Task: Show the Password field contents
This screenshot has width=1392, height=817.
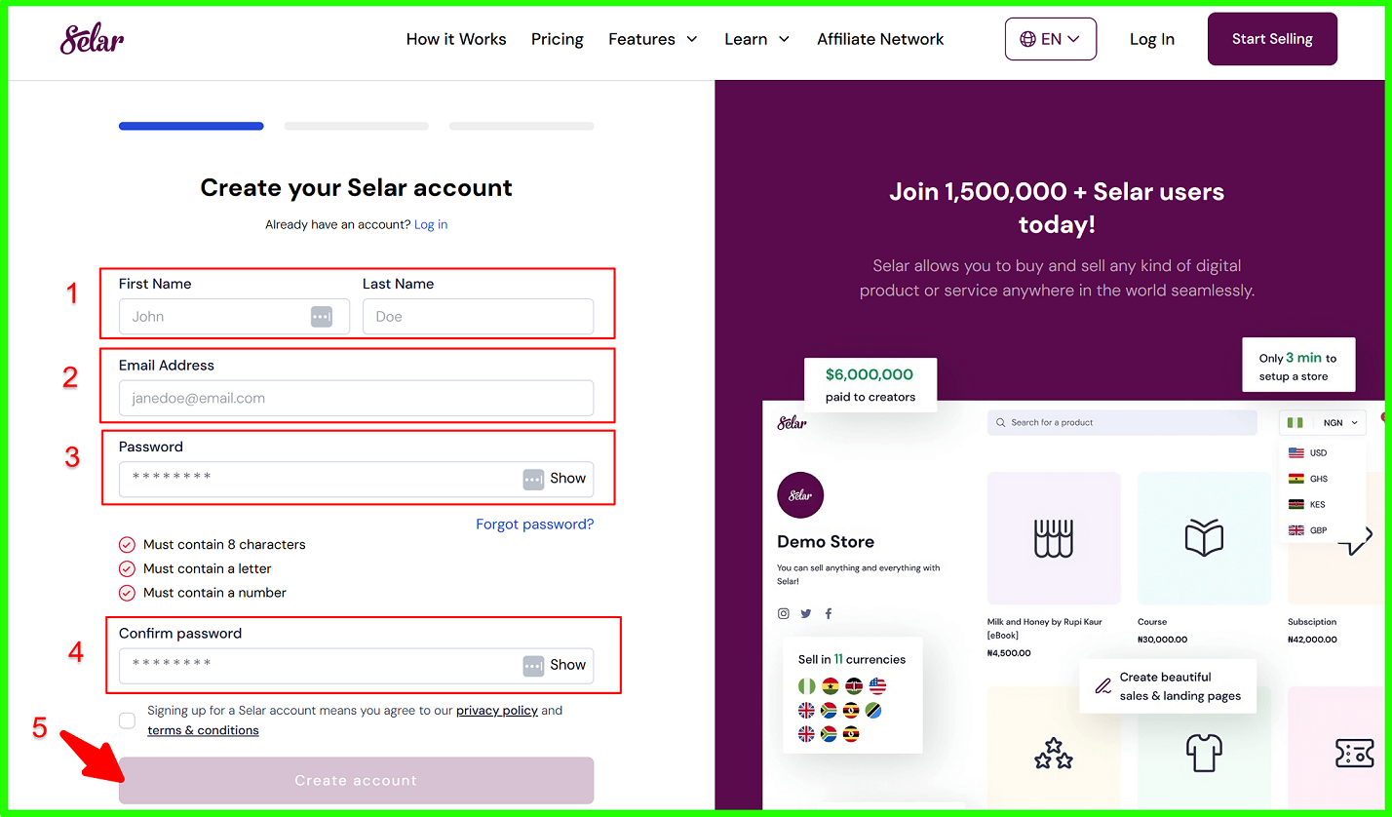Action: 567,479
